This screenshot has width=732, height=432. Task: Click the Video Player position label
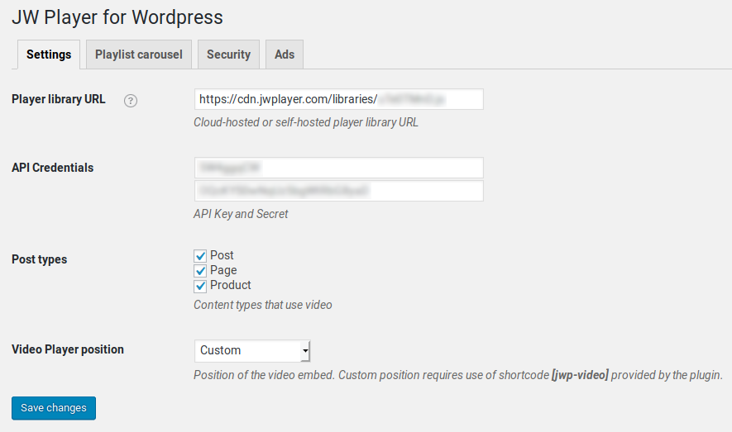[x=68, y=349]
